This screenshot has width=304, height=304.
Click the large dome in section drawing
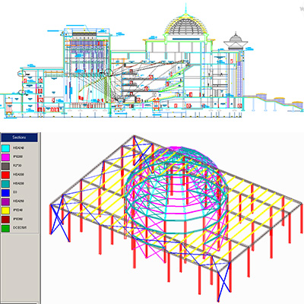tap(185, 24)
